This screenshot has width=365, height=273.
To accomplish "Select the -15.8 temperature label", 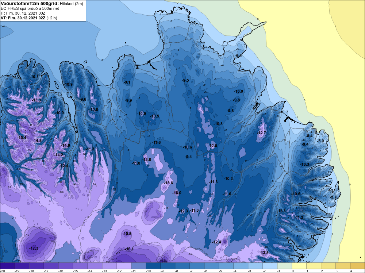I will tap(127, 234).
